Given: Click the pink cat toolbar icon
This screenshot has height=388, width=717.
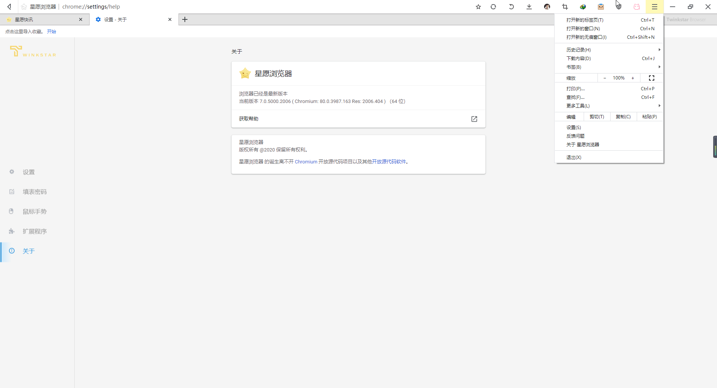Looking at the screenshot, I should 637,6.
